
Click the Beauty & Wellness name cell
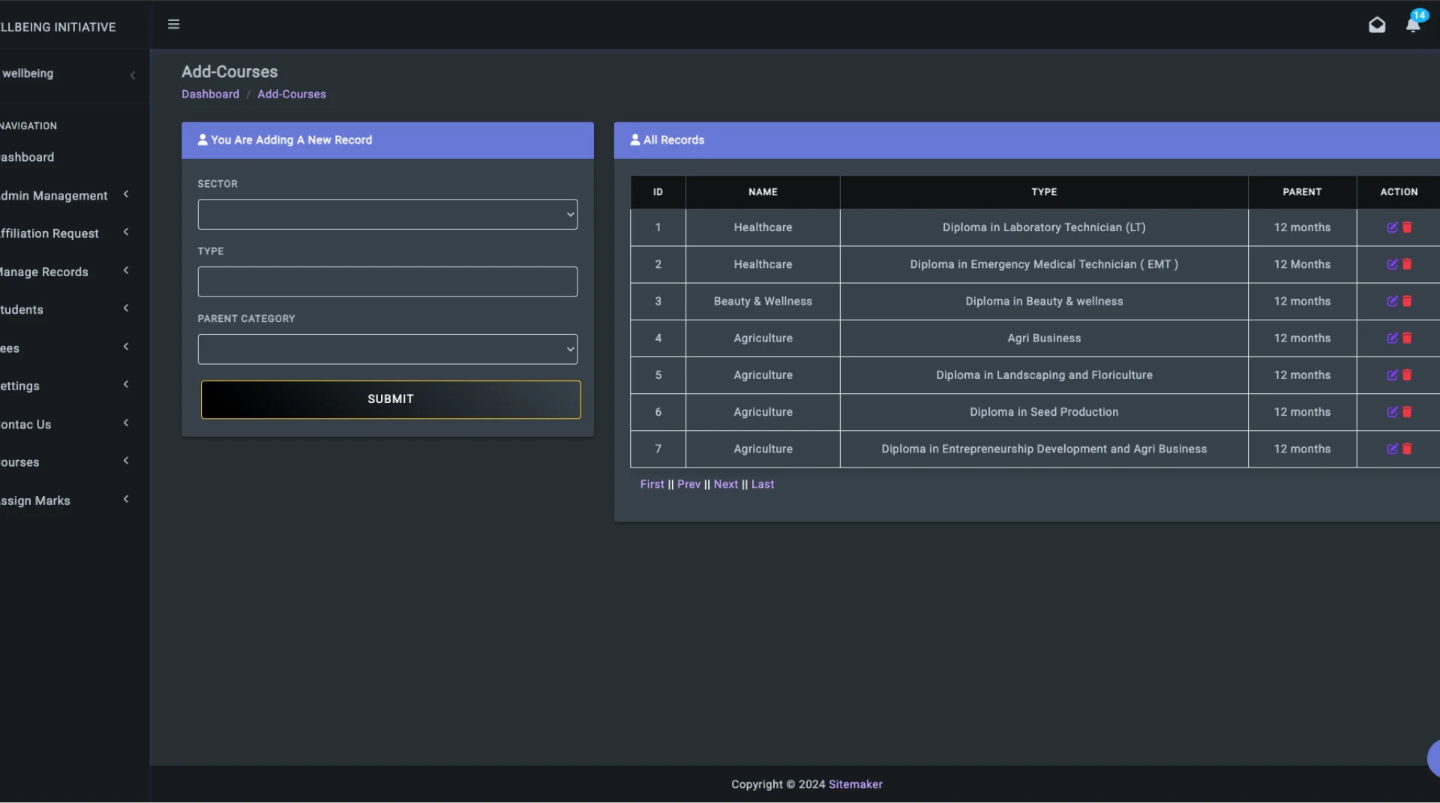(x=763, y=302)
